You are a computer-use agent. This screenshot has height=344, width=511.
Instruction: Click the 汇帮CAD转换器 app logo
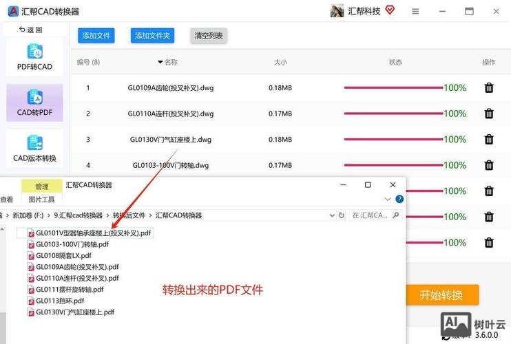(13, 11)
